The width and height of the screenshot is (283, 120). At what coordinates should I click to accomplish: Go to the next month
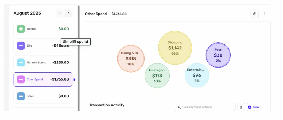[x=69, y=13]
